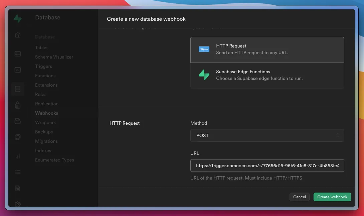Image resolution: width=364 pixels, height=216 pixels.
Task: Open the Reports bar chart icon
Action: pos(18,156)
